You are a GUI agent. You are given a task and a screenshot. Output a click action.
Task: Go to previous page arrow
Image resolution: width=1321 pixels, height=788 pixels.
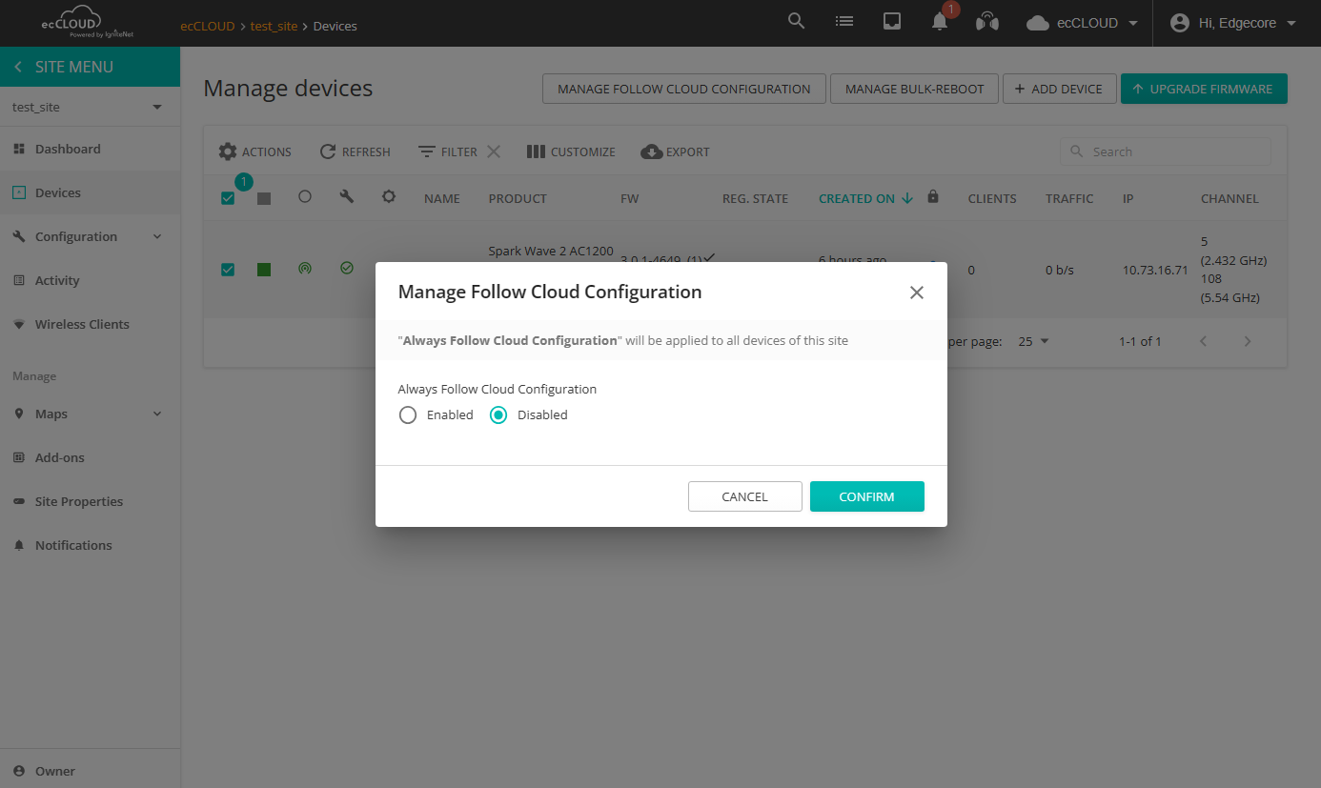[x=1204, y=341]
